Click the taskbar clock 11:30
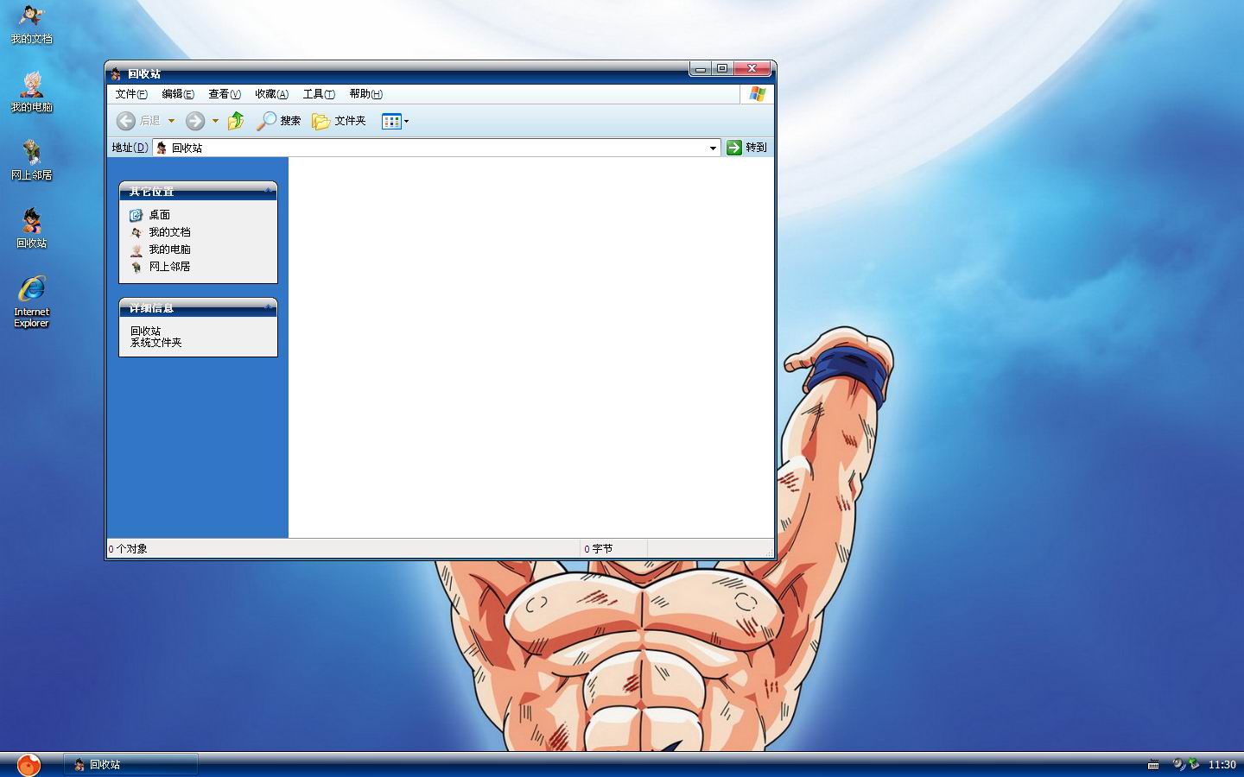This screenshot has width=1244, height=777. [1222, 765]
